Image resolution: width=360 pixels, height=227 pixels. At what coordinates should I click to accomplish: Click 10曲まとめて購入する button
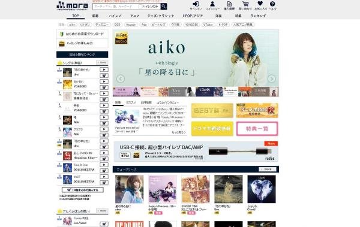point(83,190)
